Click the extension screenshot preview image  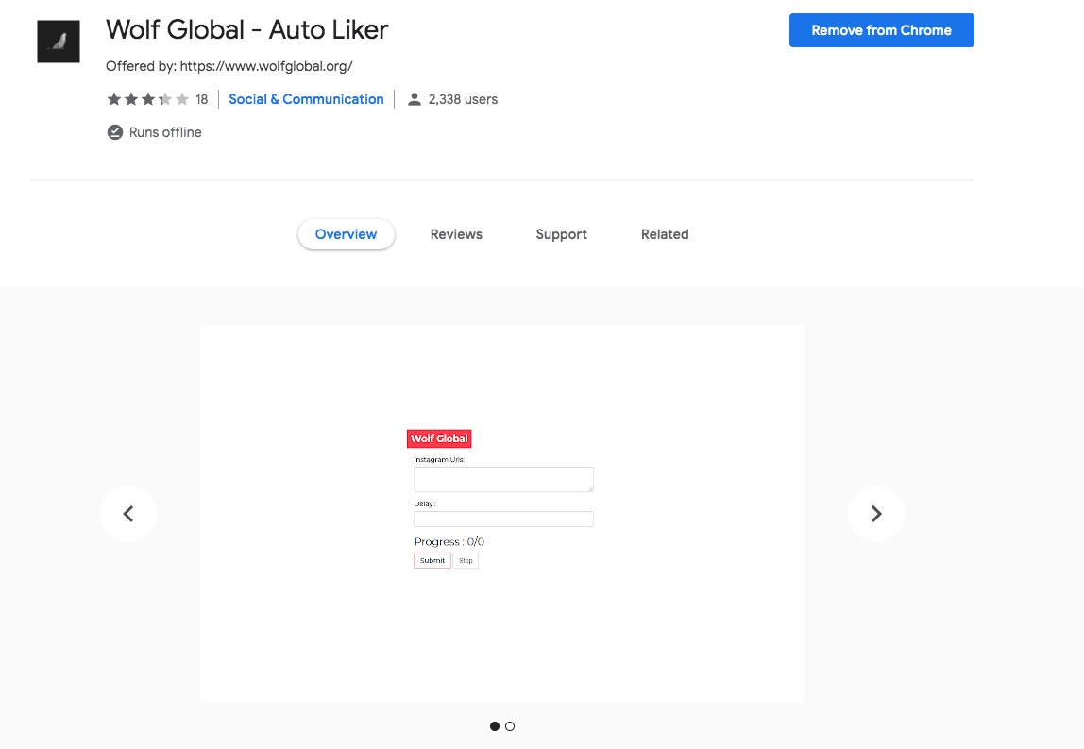coord(502,514)
